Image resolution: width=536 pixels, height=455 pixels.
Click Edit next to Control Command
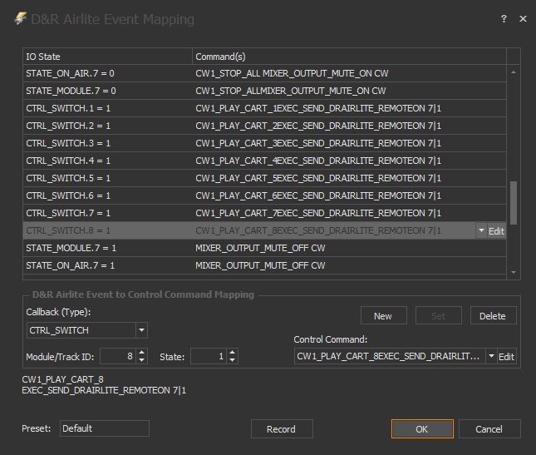point(506,356)
